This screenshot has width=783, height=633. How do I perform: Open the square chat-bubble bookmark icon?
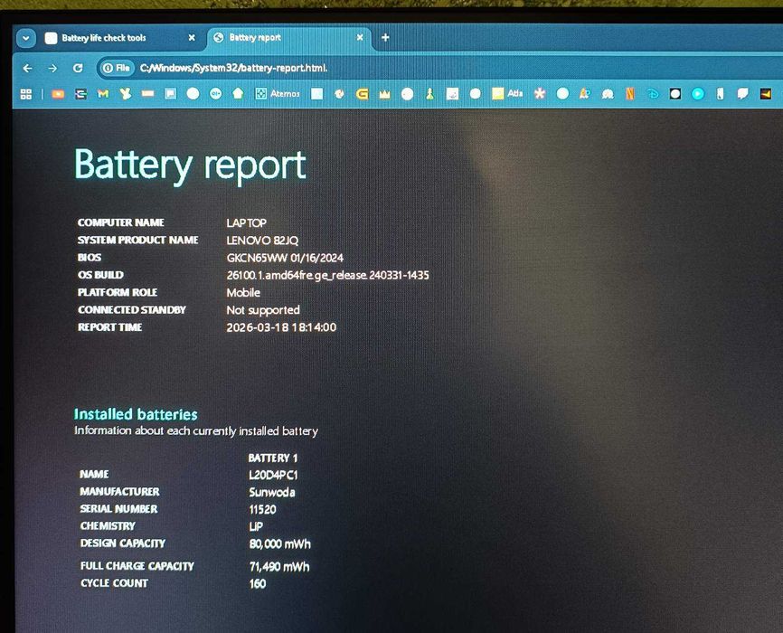tap(171, 94)
